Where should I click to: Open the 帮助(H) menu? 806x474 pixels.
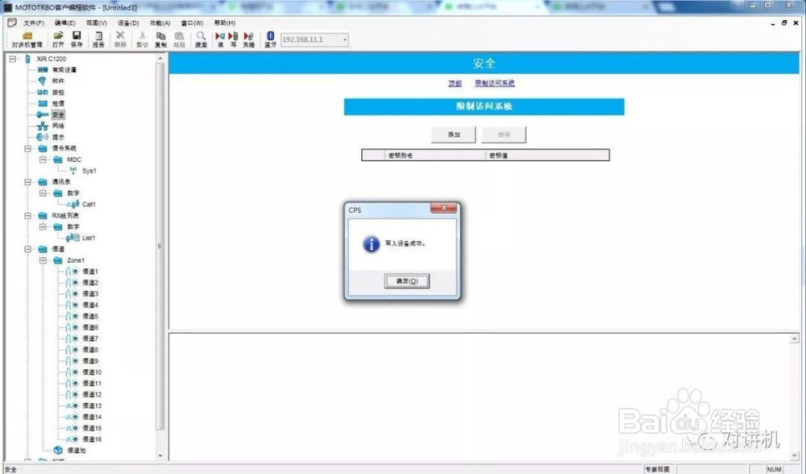(x=225, y=23)
